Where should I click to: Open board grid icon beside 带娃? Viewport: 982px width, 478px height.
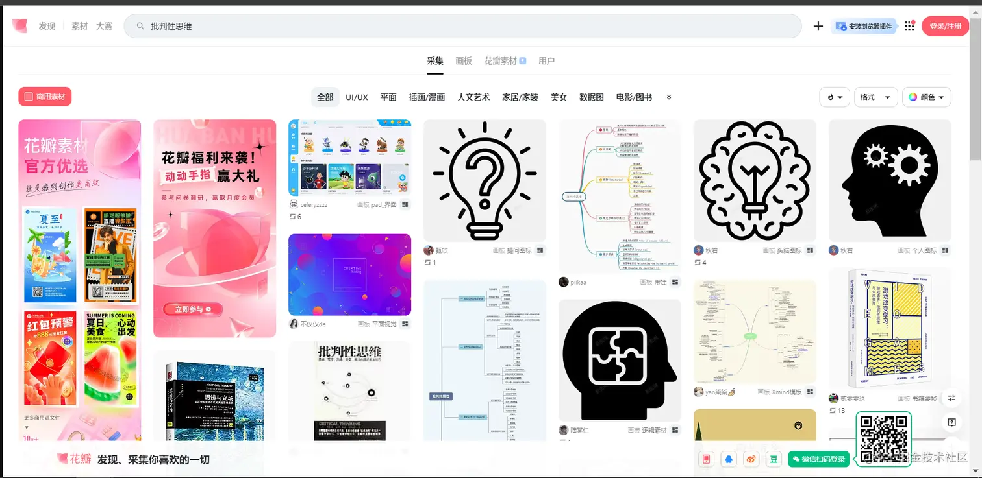(x=675, y=282)
